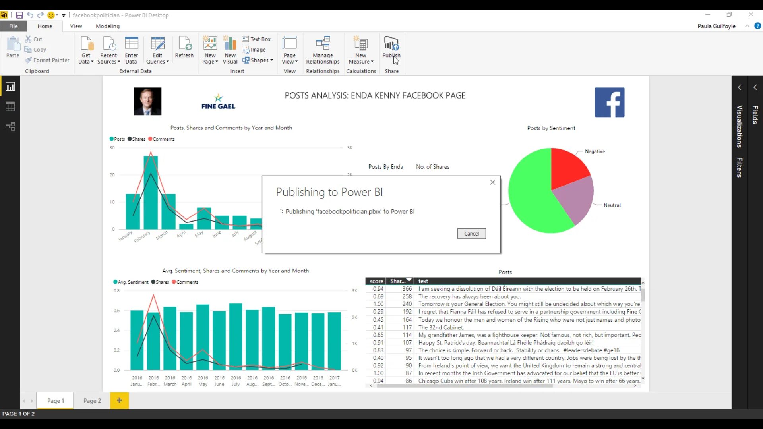The height and width of the screenshot is (429, 763).
Task: Open the Page View dropdown
Action: click(x=290, y=50)
